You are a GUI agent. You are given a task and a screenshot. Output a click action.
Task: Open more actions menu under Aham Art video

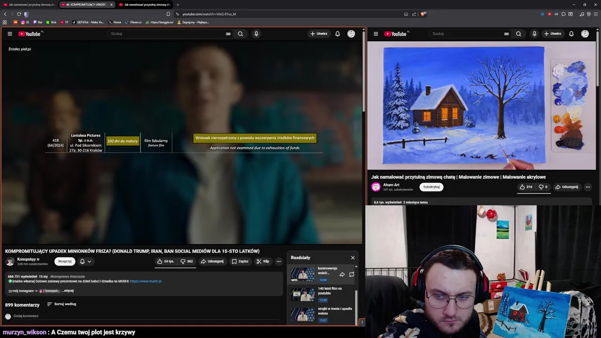coord(587,187)
